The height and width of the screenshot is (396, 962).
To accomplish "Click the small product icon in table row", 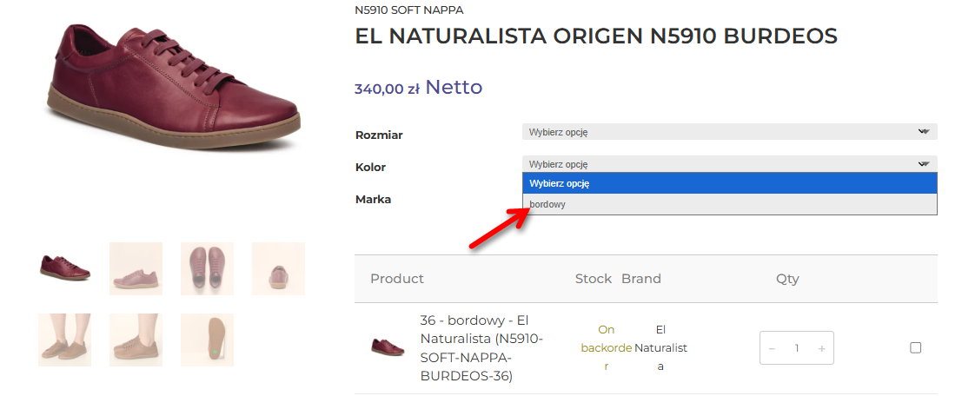I will click(x=388, y=347).
